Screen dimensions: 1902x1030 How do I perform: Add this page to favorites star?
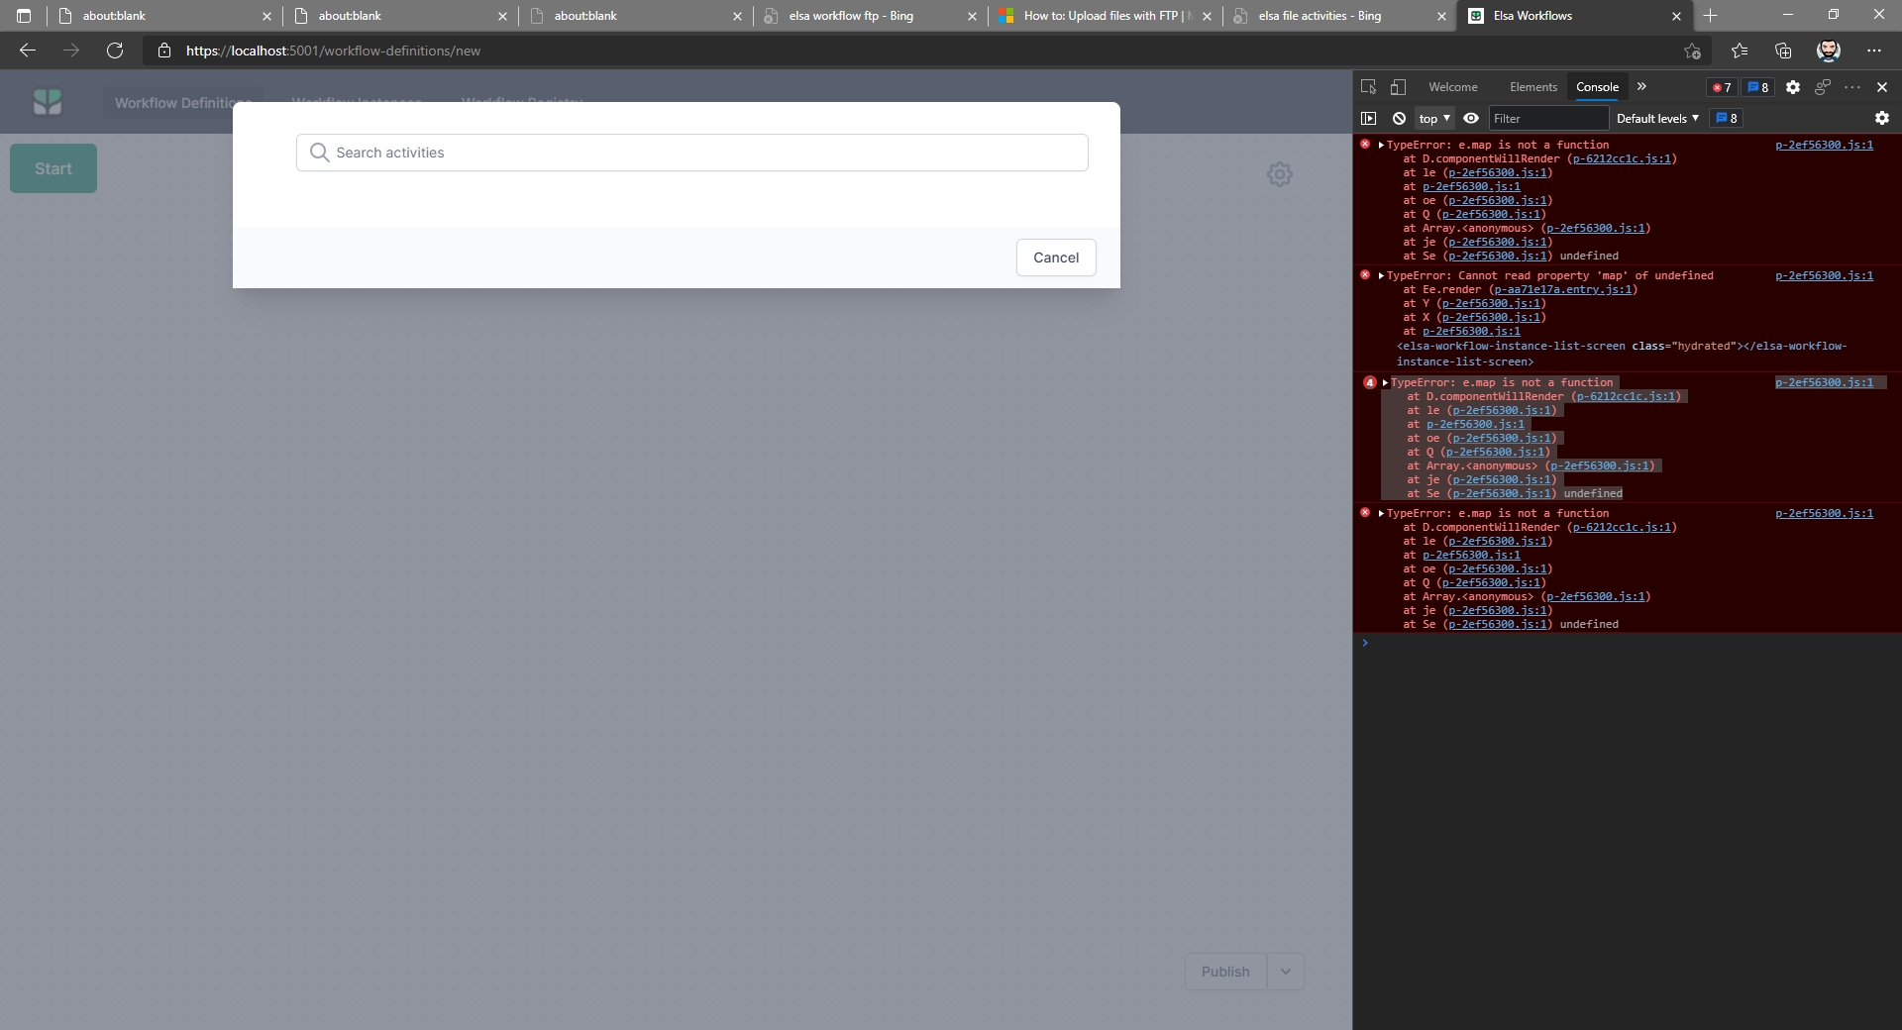1692,51
